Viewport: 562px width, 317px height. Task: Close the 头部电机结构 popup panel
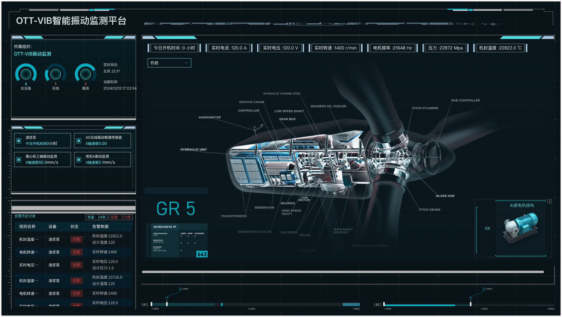coord(549,202)
